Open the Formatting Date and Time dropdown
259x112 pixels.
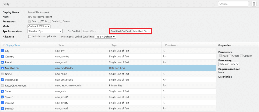(x=229, y=64)
